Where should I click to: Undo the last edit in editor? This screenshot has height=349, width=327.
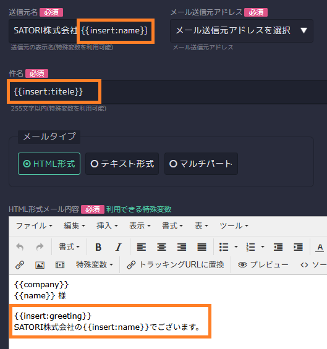click(20, 247)
